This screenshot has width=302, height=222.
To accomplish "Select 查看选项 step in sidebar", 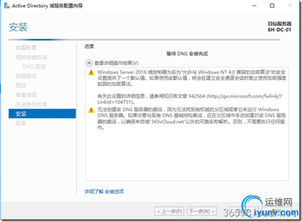I will point(26,95).
